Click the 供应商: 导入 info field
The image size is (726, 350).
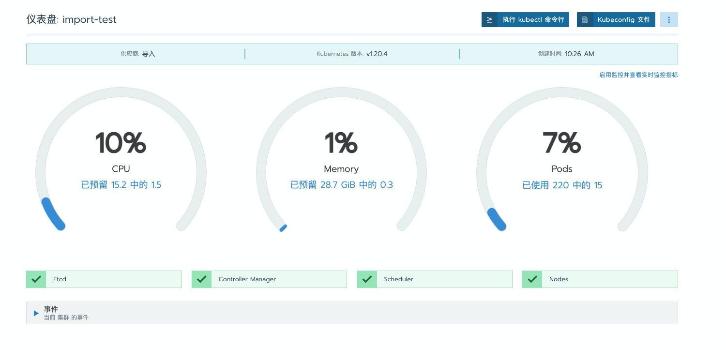(138, 54)
